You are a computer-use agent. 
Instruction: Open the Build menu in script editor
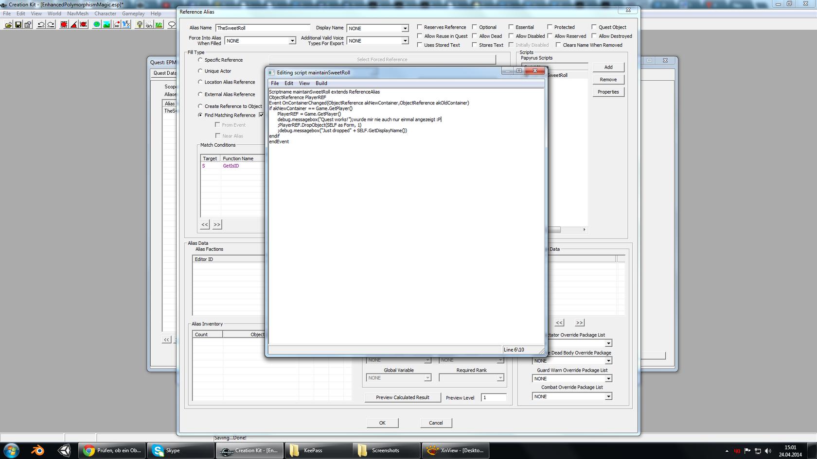point(321,83)
